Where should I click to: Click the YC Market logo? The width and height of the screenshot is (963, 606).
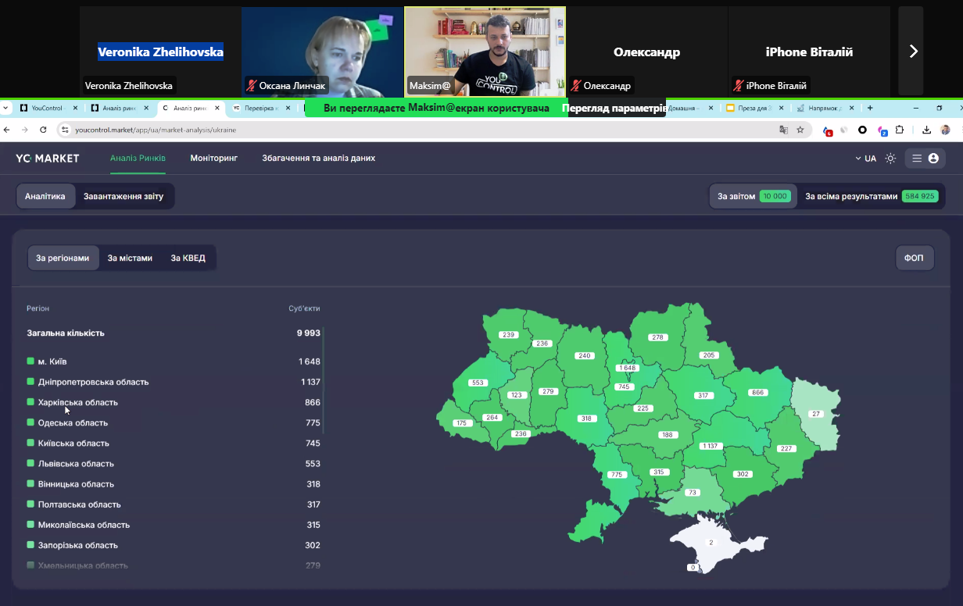point(47,158)
